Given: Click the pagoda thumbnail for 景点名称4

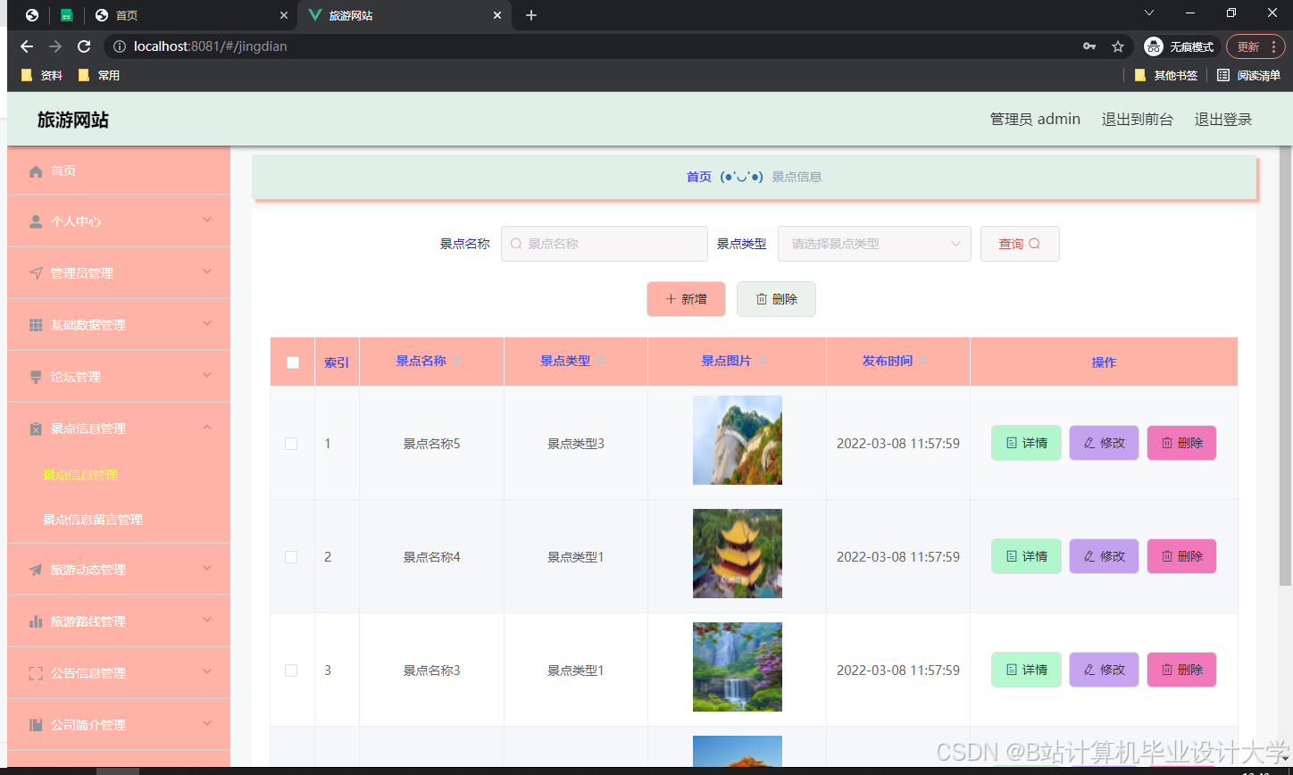Looking at the screenshot, I should pyautogui.click(x=738, y=554).
